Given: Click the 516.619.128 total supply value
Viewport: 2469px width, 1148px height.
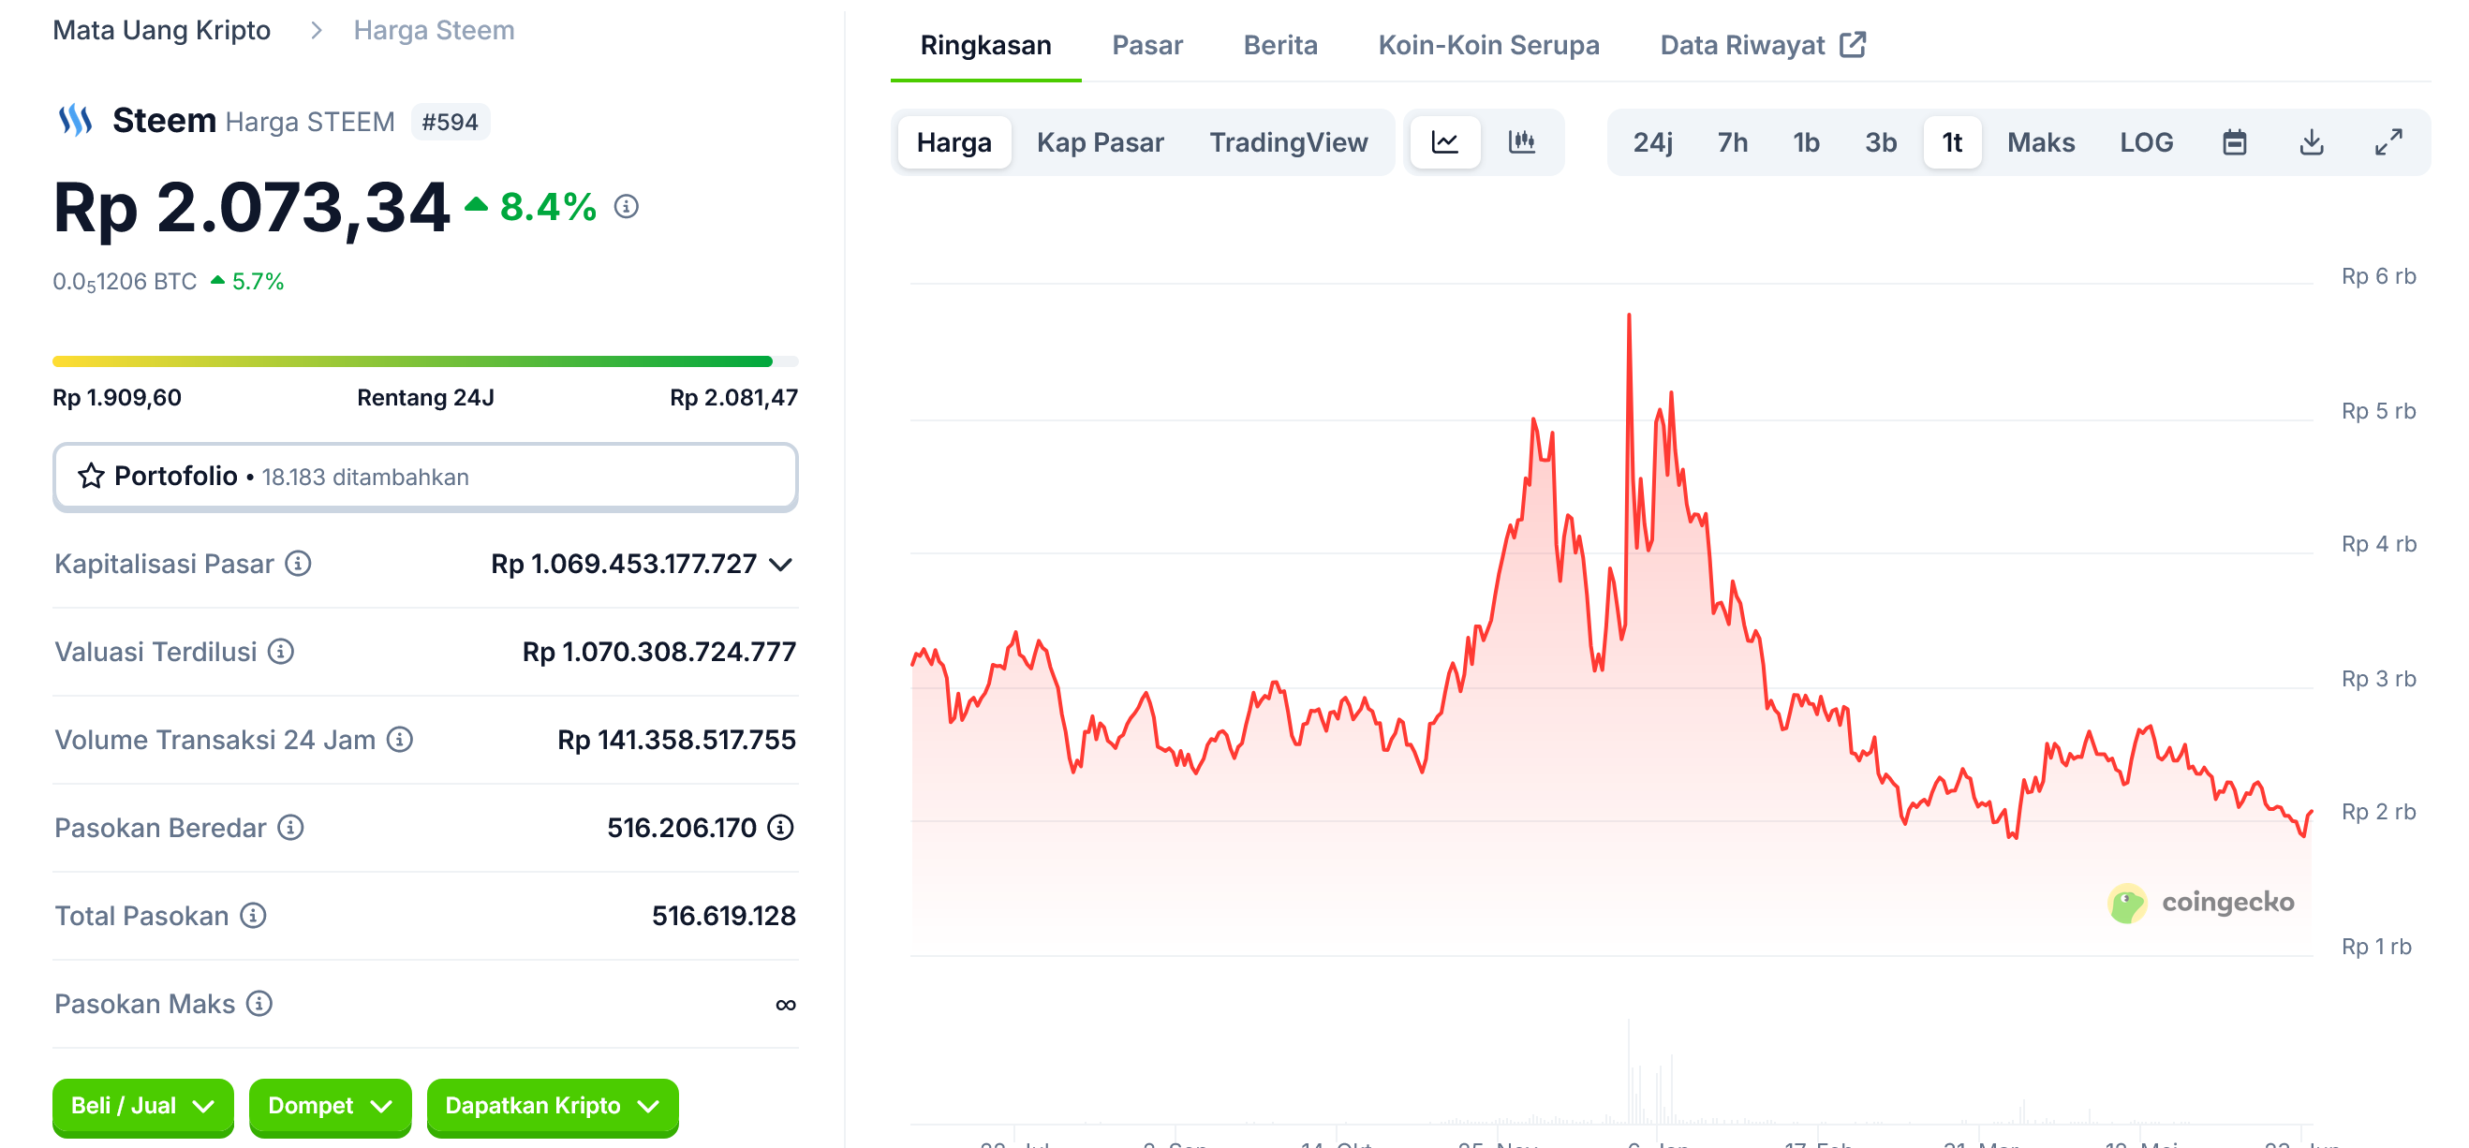Looking at the screenshot, I should tap(724, 916).
